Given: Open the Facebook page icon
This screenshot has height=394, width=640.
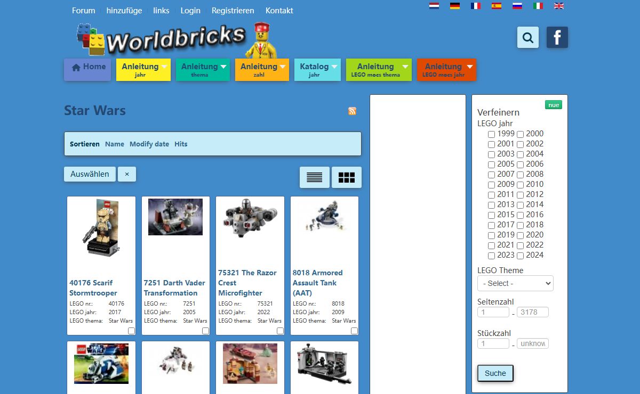Looking at the screenshot, I should 557,37.
